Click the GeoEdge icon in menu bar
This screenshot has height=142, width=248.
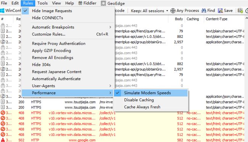pos(103,3)
